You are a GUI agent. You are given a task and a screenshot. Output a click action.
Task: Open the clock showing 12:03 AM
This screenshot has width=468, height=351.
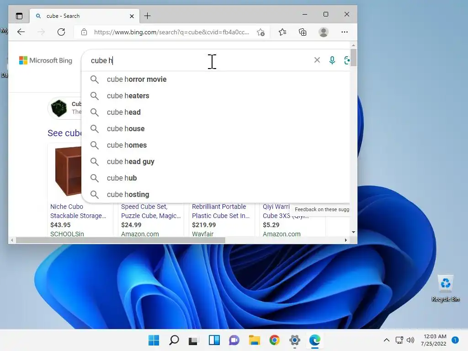pyautogui.click(x=434, y=340)
